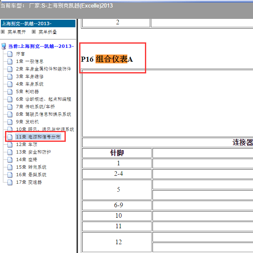Open chapter 15章 转向系统
Screen dimensions: 253x253
tap(31, 167)
